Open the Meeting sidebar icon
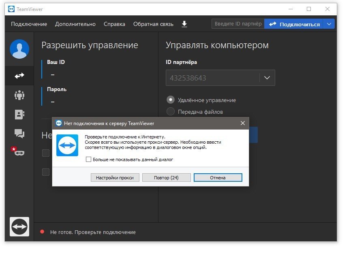The width and height of the screenshot is (353, 253). click(x=19, y=95)
